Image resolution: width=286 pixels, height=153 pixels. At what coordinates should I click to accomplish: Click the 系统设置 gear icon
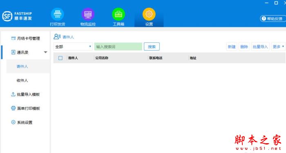click(13, 122)
